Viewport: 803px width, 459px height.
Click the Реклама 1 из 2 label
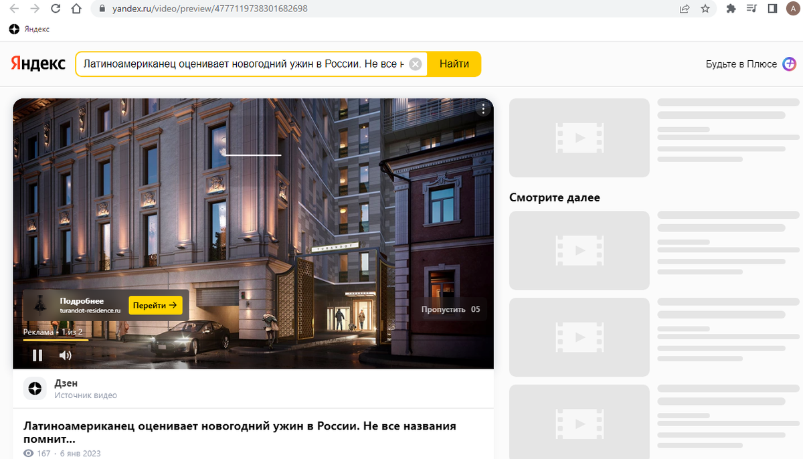click(53, 332)
